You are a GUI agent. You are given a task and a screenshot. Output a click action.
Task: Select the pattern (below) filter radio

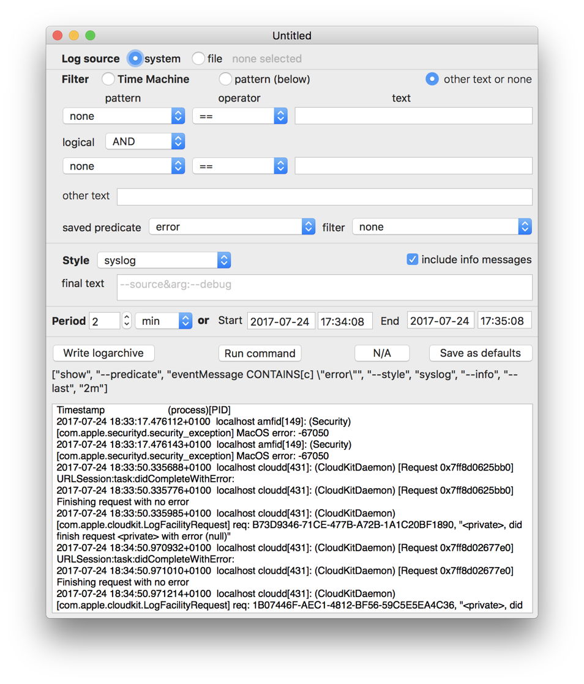click(x=225, y=79)
